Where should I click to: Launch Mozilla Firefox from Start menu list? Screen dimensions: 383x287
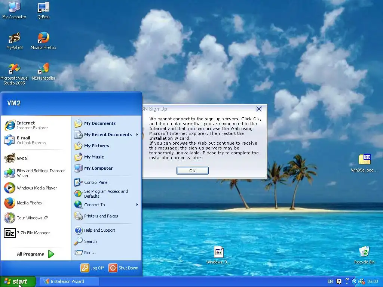pyautogui.click(x=36, y=203)
